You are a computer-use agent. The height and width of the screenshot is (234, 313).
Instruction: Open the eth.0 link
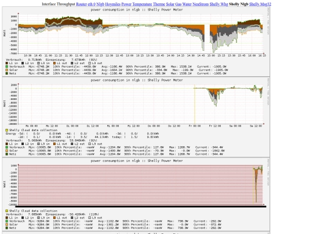[92, 4]
